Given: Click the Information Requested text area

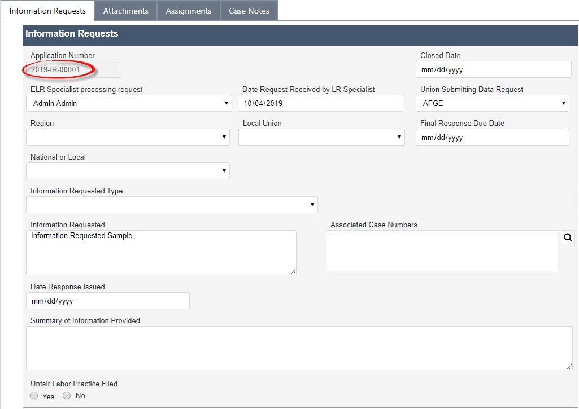Looking at the screenshot, I should coord(161,253).
